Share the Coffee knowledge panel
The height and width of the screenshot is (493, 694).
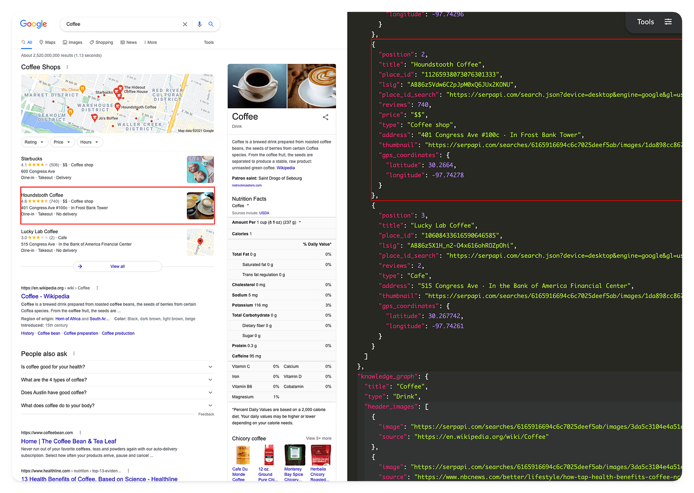(x=326, y=117)
